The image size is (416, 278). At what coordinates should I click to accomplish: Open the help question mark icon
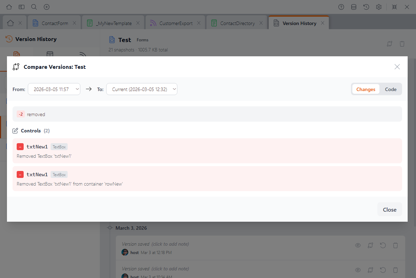341,7
